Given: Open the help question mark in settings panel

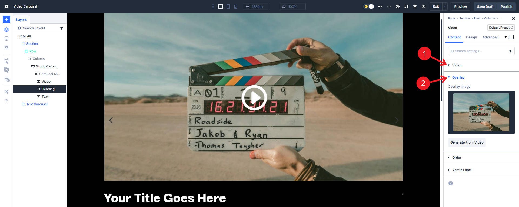Looking at the screenshot, I should pos(450,183).
